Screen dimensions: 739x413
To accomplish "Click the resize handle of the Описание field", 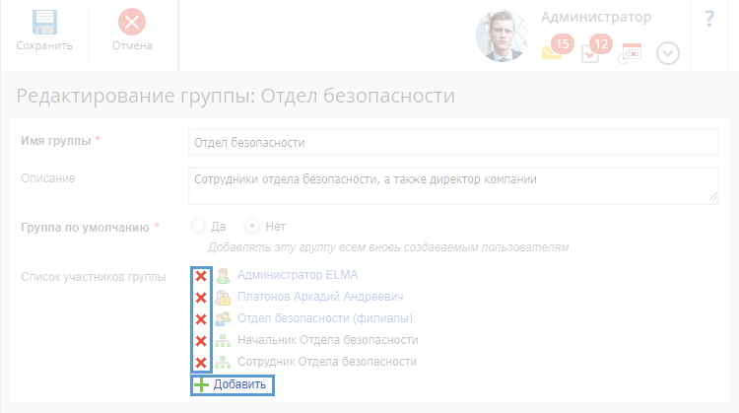I will point(713,197).
